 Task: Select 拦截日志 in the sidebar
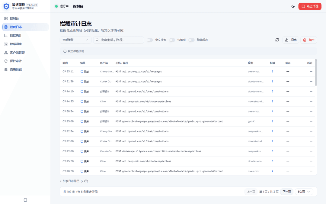[25, 27]
